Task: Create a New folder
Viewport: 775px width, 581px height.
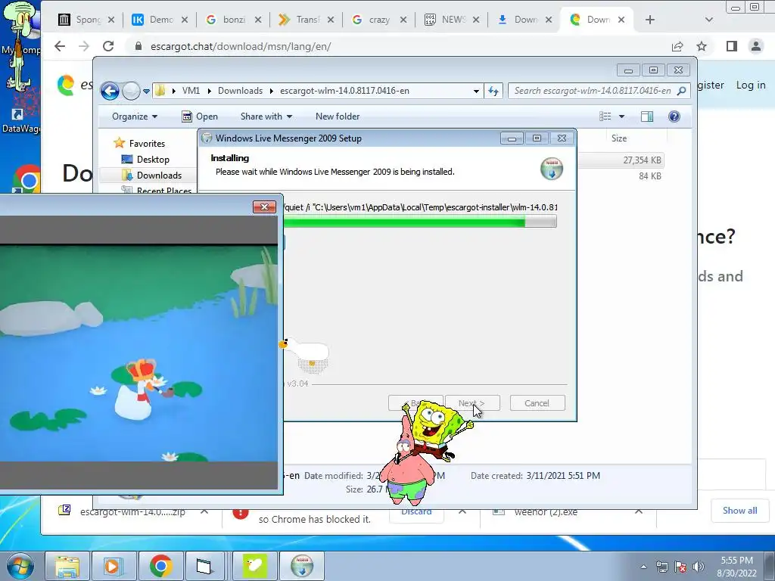Action: [338, 117]
